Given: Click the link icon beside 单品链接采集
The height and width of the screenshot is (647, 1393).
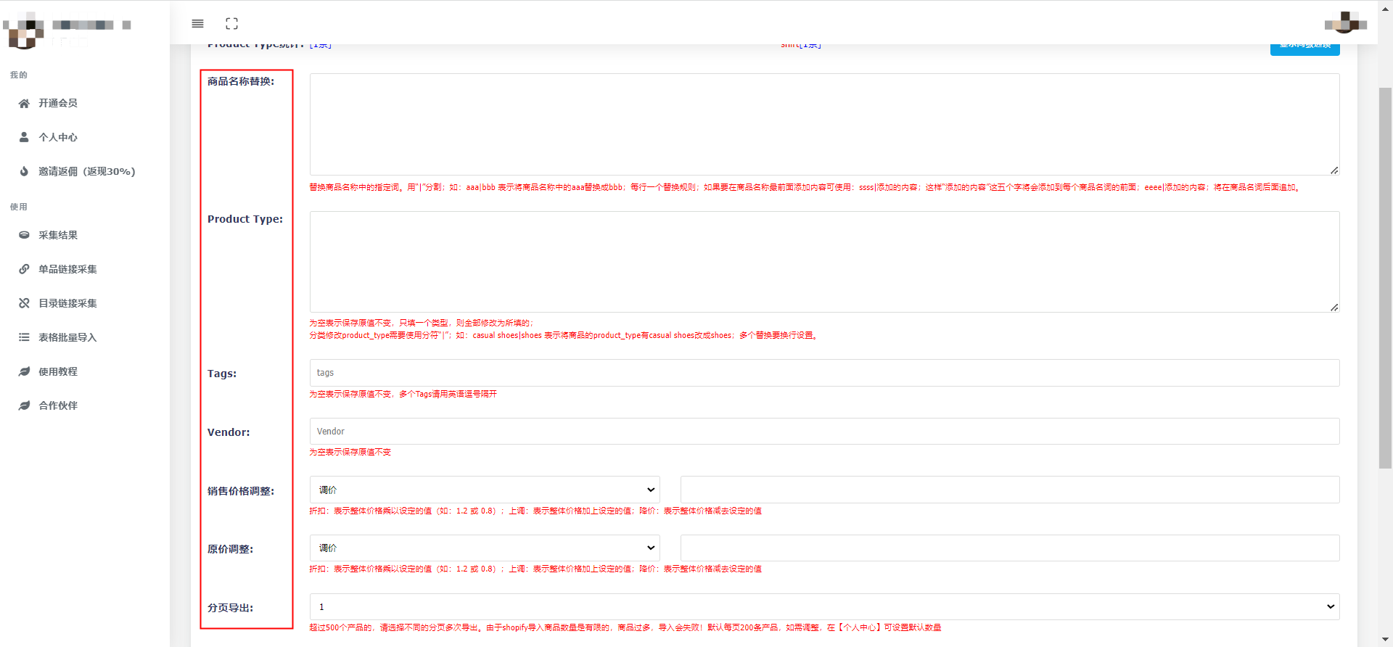Looking at the screenshot, I should pos(24,269).
